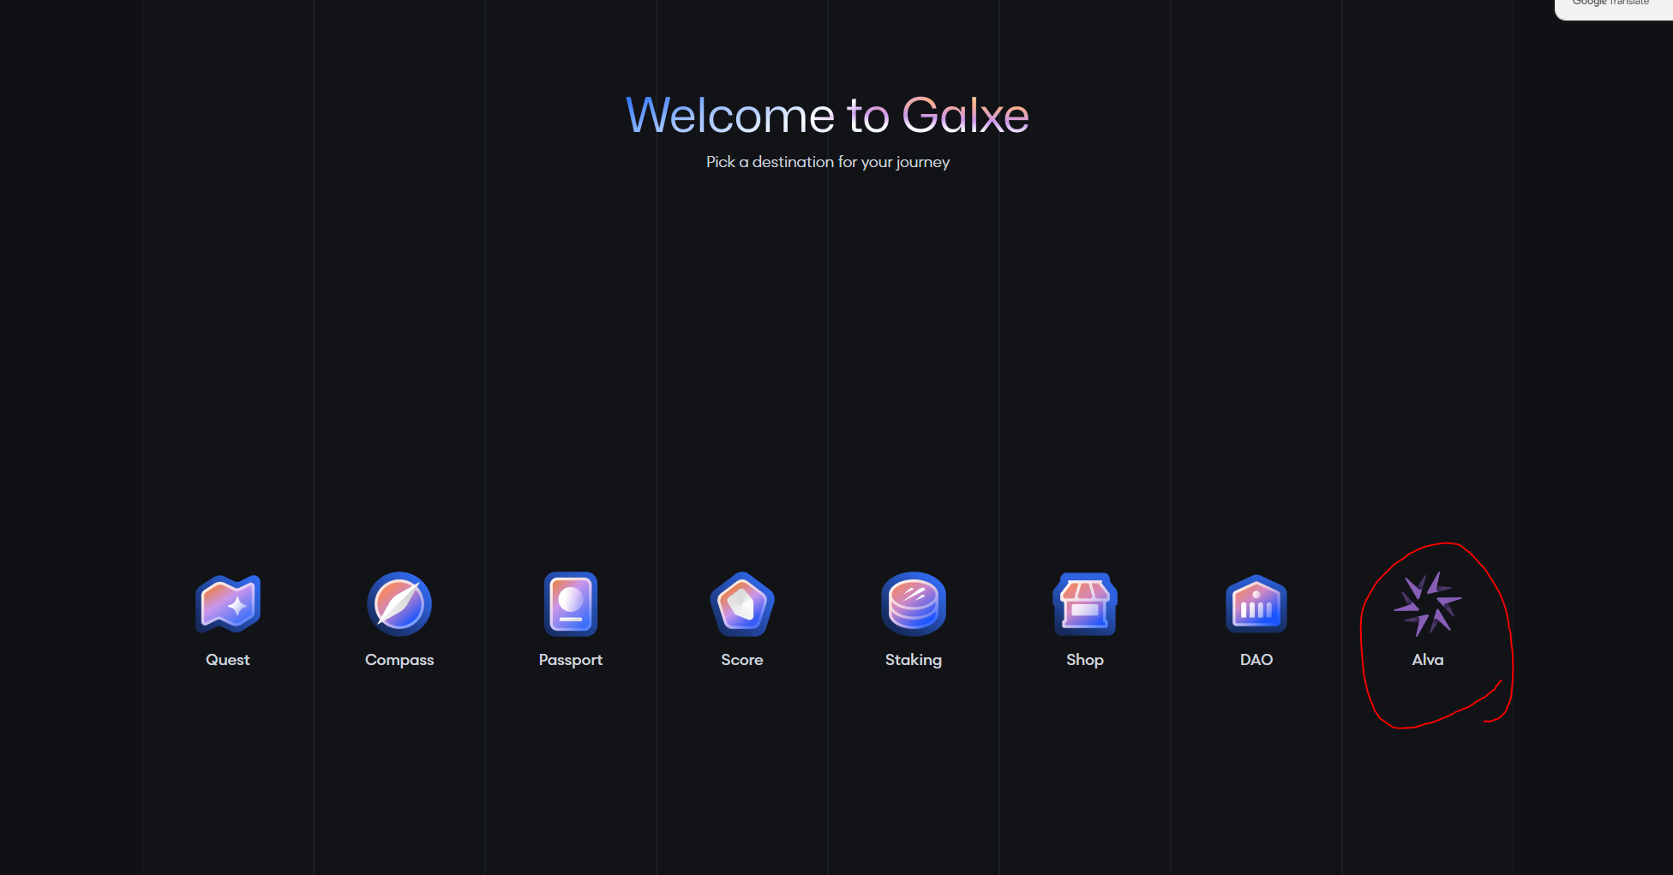The width and height of the screenshot is (1673, 875).
Task: Click the Welcome to Galxe heading
Action: point(828,115)
